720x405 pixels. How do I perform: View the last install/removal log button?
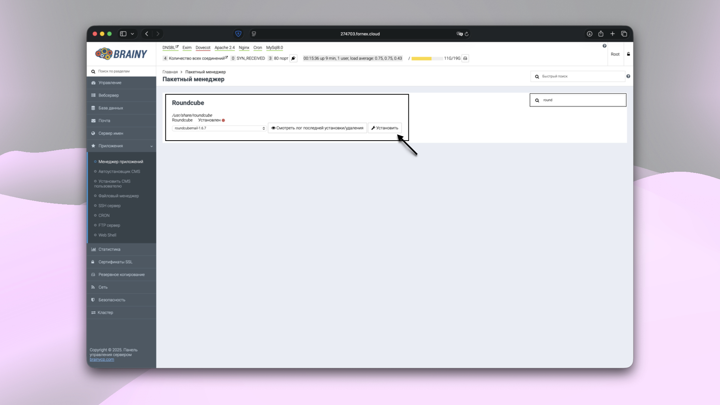coord(317,128)
